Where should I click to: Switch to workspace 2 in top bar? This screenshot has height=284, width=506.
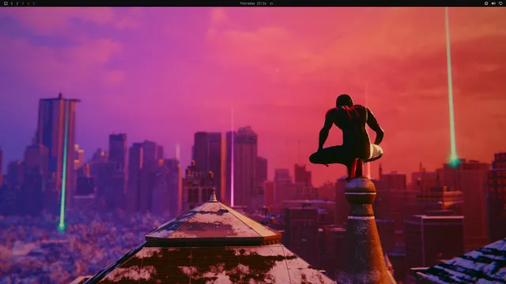17,3
